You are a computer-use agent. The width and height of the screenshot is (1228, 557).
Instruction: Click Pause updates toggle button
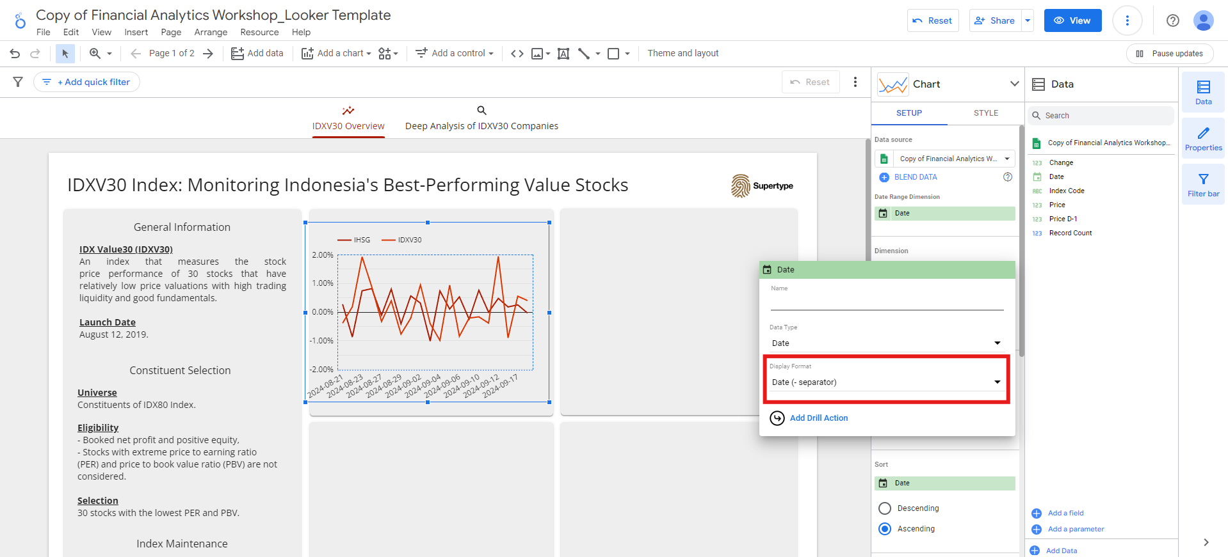click(1169, 54)
